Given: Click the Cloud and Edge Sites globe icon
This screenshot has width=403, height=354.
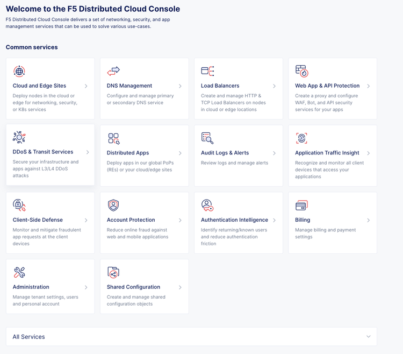Looking at the screenshot, I should pyautogui.click(x=19, y=71).
